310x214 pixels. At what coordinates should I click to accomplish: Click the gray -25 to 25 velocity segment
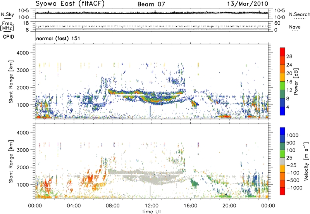[282, 161]
